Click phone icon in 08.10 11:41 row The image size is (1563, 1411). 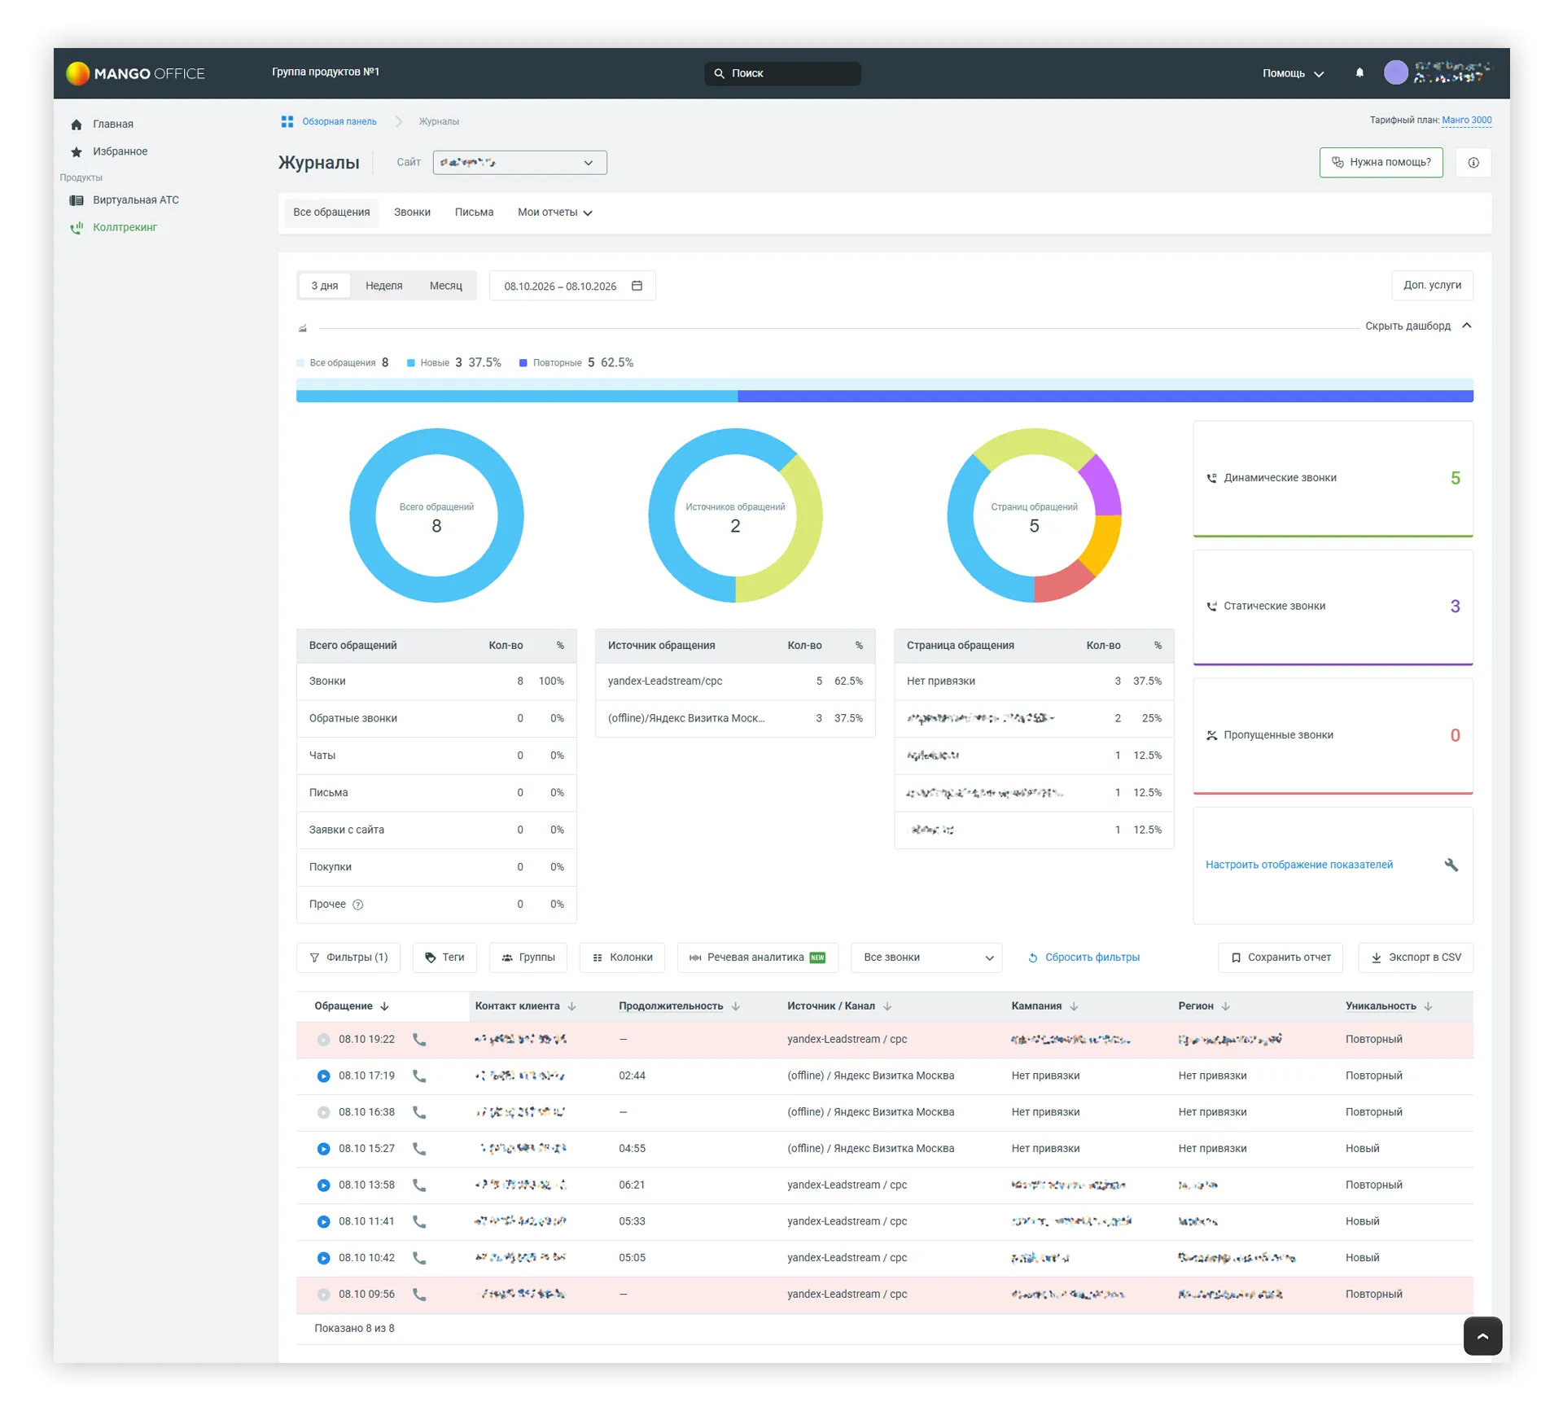point(419,1222)
